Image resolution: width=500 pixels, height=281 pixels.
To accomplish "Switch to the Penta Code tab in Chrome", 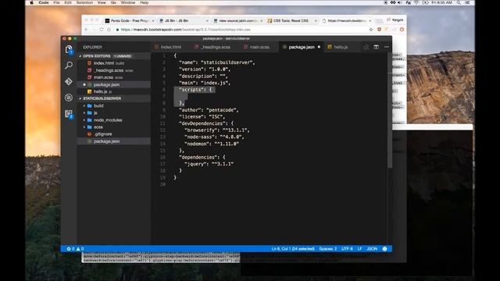I will [x=130, y=20].
